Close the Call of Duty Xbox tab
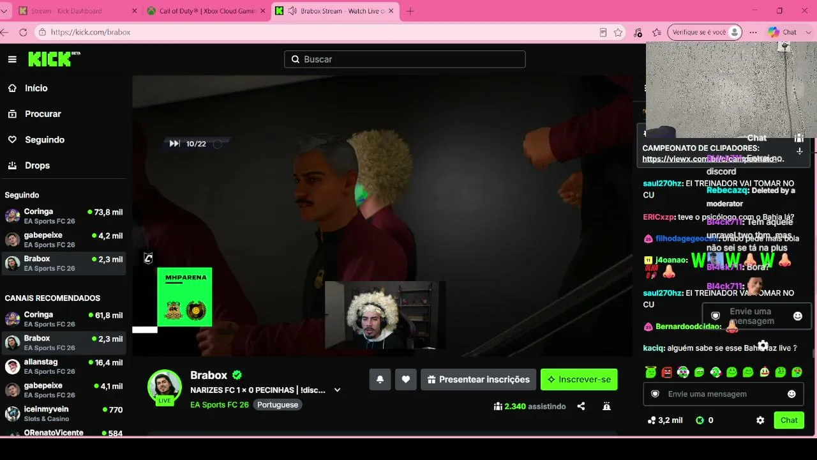Viewport: 817px width, 460px height. coord(262,11)
